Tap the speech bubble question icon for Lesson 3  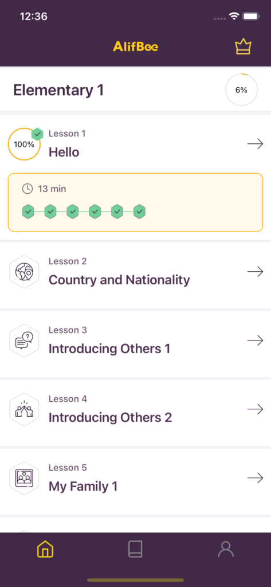tap(24, 341)
